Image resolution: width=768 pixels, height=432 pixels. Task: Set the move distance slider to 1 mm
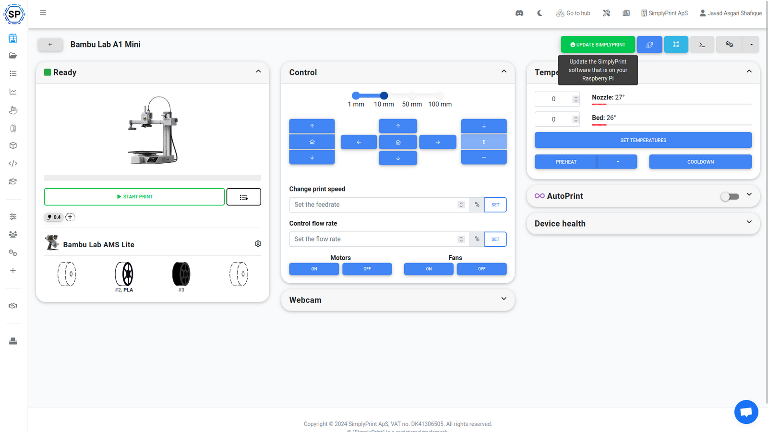pyautogui.click(x=356, y=96)
